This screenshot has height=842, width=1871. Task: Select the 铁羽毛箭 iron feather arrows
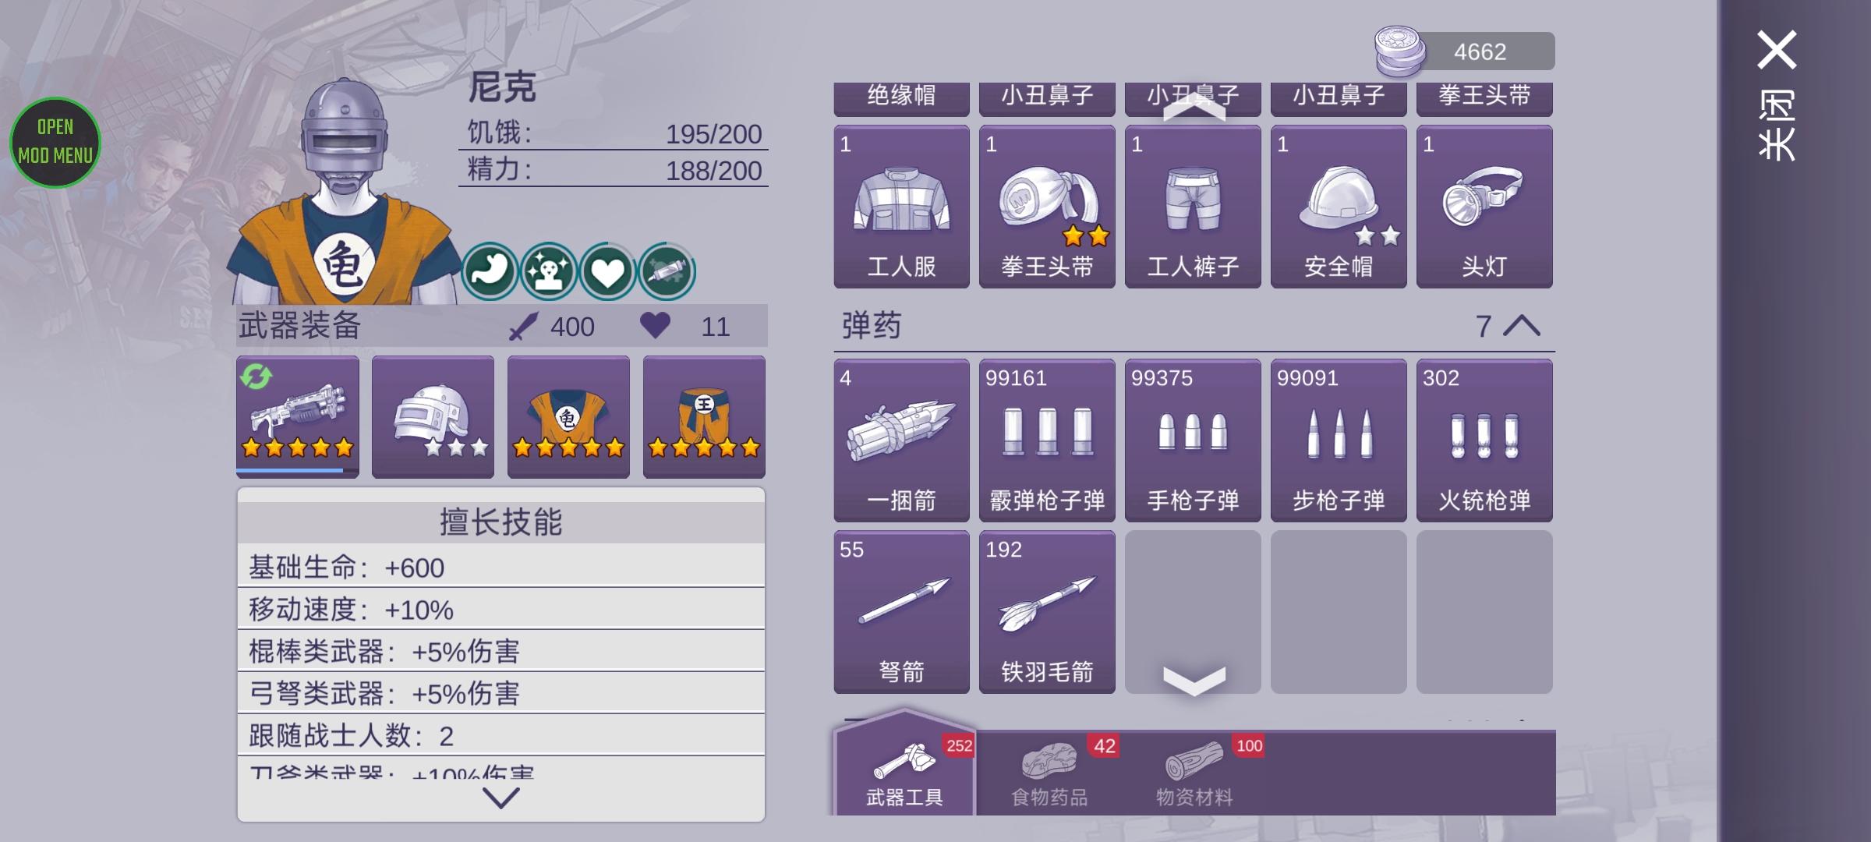[1047, 612]
